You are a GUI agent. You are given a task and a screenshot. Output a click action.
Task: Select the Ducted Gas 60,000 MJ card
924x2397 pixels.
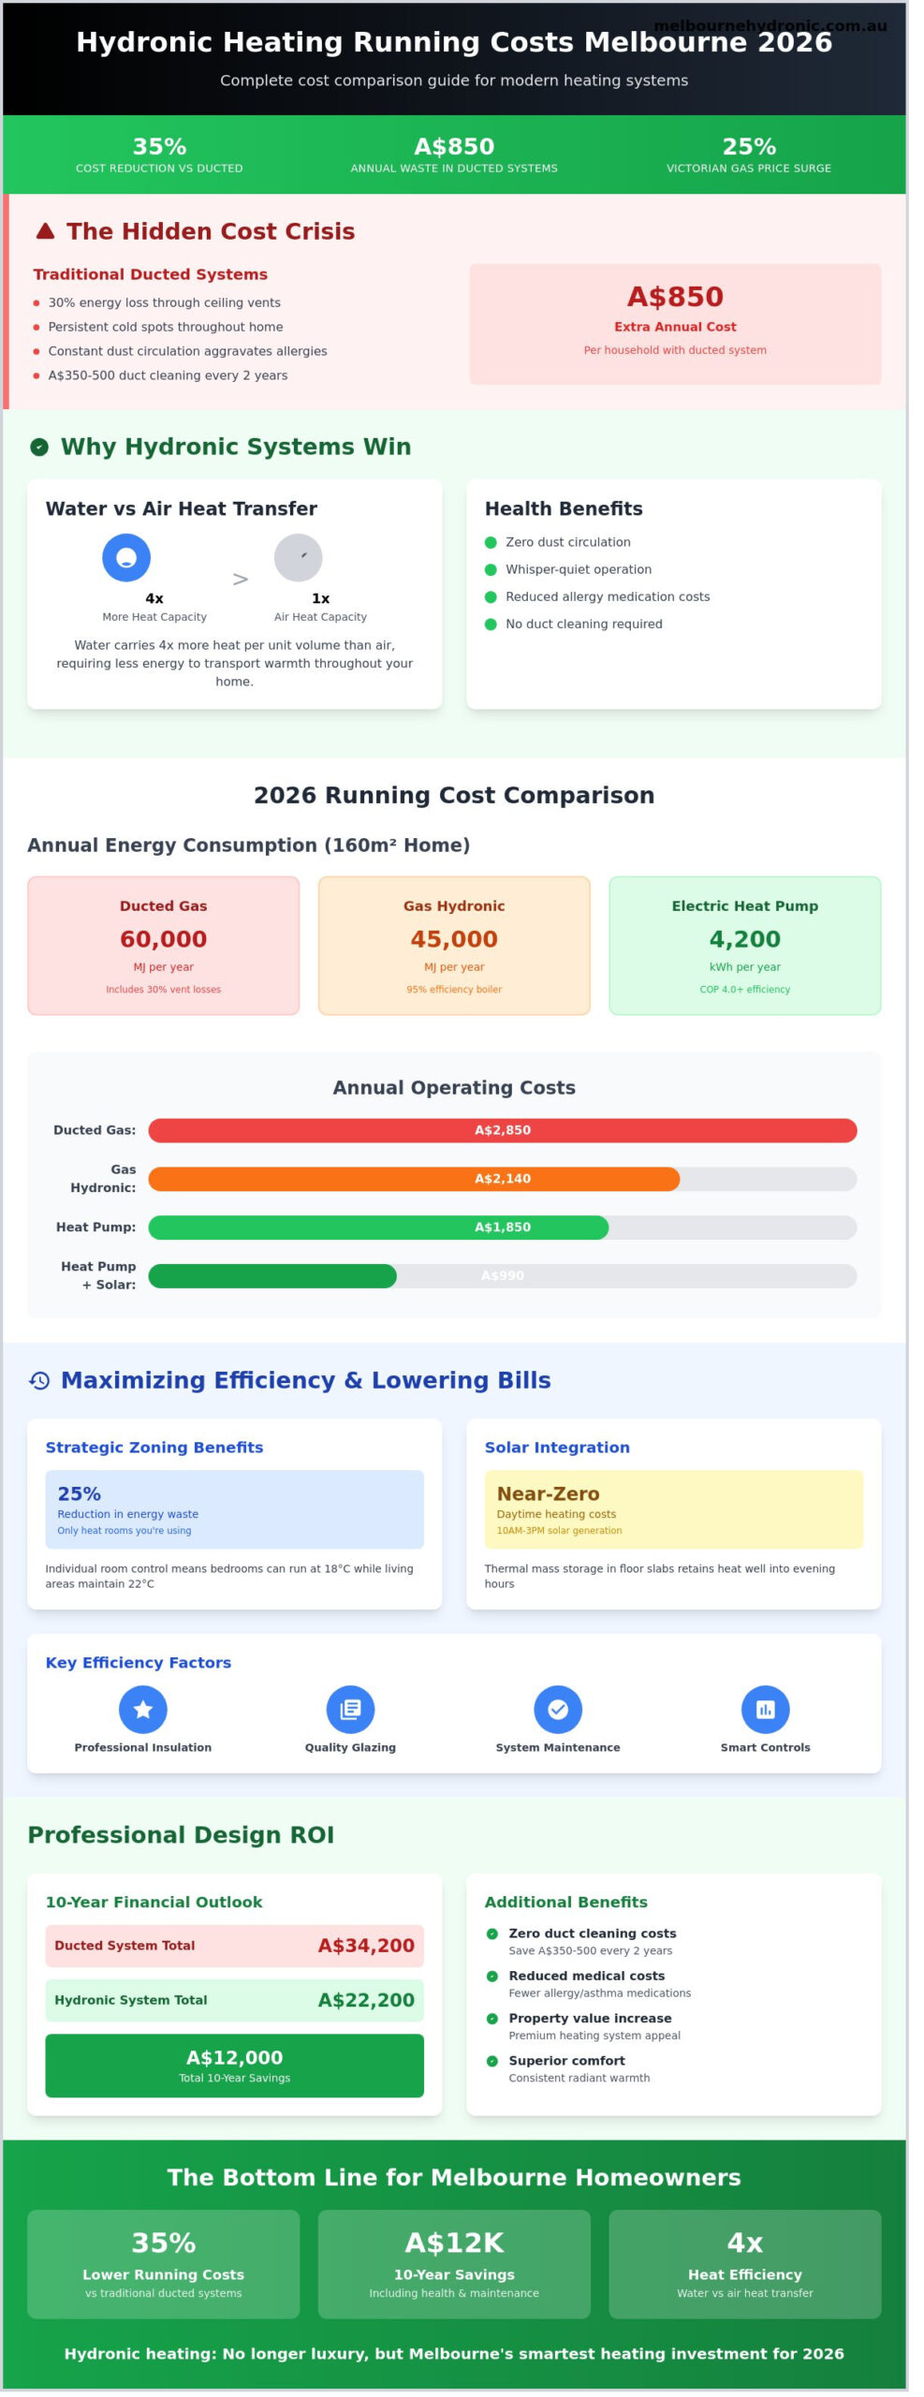[163, 946]
